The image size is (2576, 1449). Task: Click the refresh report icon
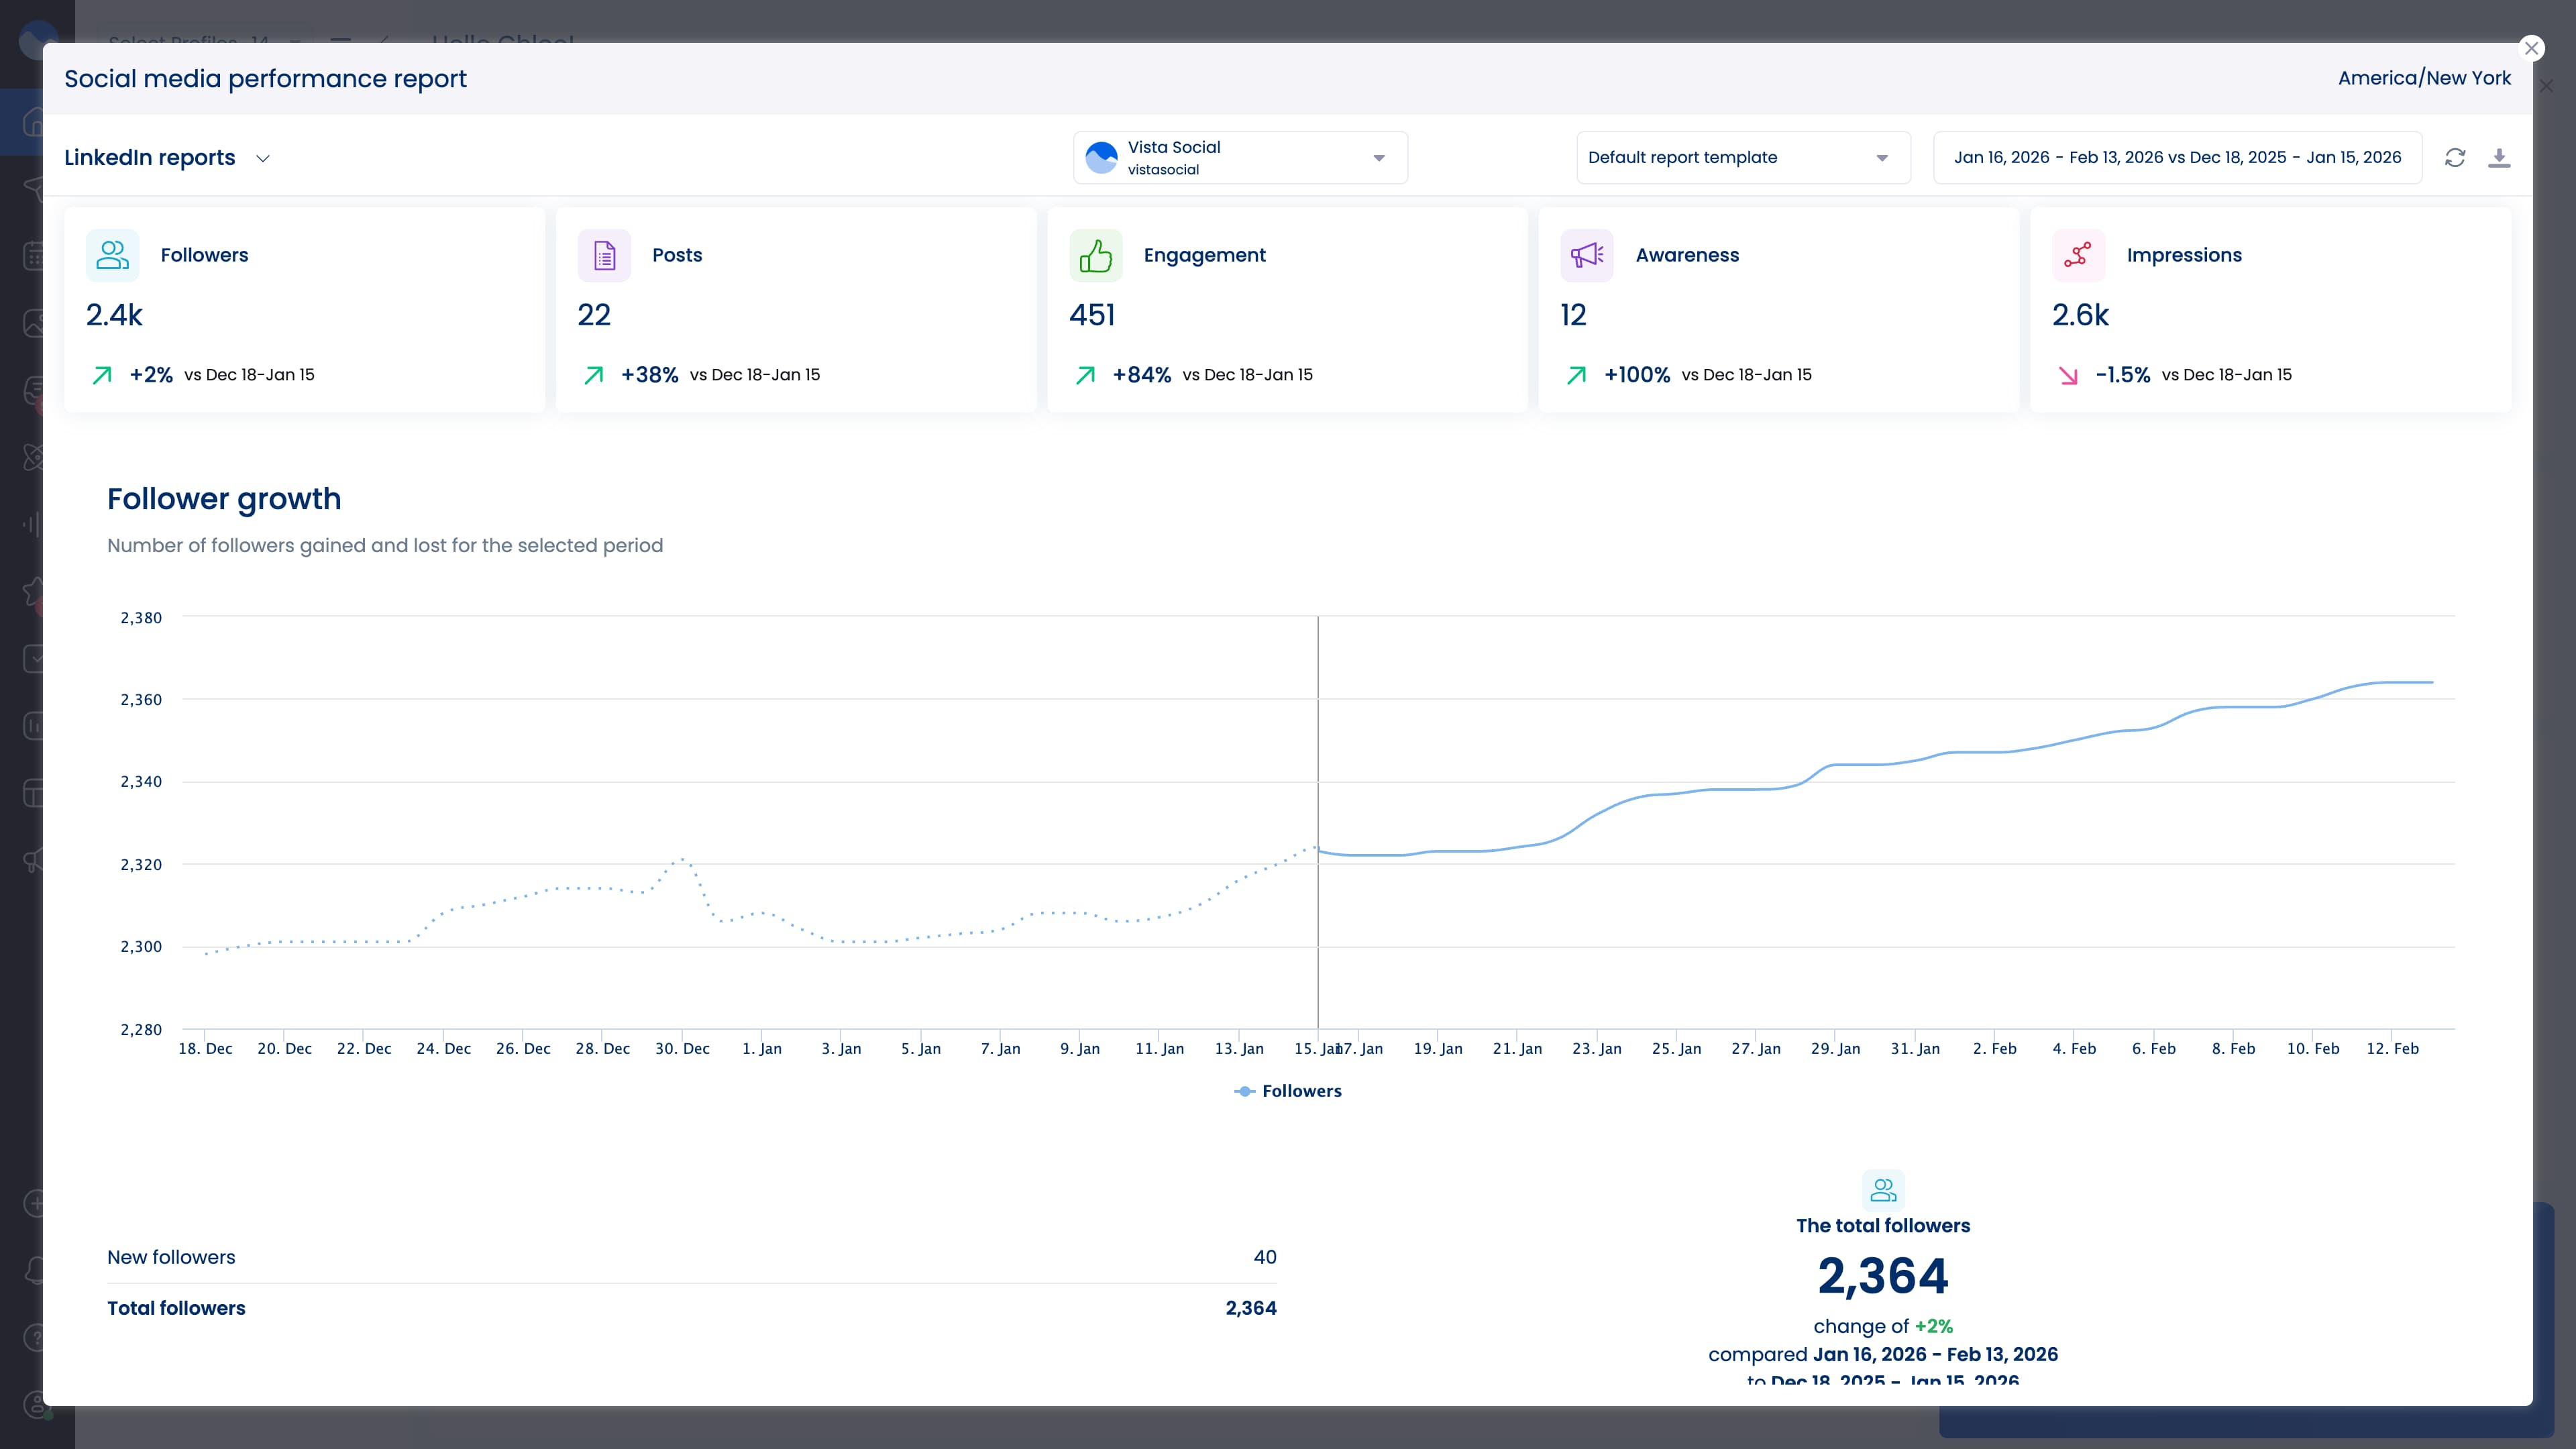(x=2455, y=158)
